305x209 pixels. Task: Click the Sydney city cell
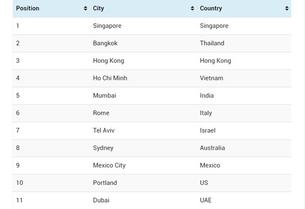[x=103, y=148]
